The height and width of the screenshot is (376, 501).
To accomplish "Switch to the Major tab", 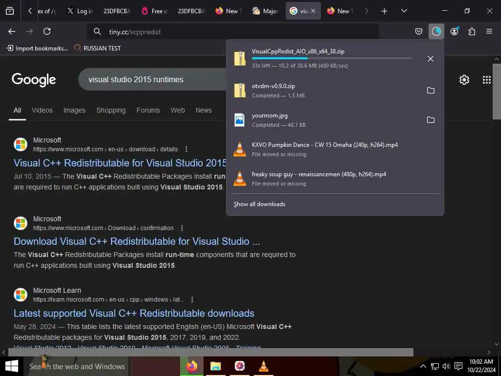I will point(266,11).
